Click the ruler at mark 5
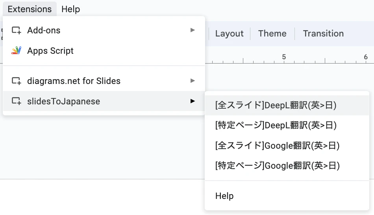This screenshot has height=215, width=374. 284,57
